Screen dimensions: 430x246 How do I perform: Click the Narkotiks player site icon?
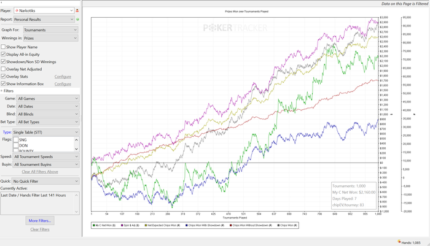(x=17, y=10)
